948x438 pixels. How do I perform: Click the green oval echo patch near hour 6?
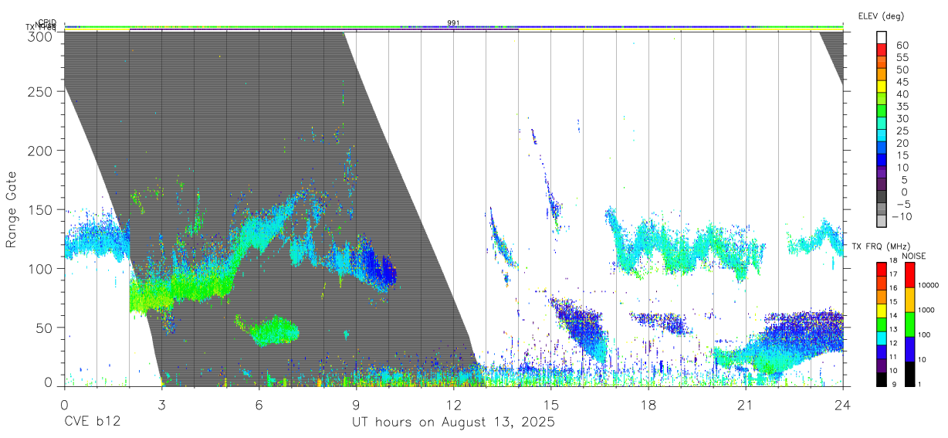[273, 331]
